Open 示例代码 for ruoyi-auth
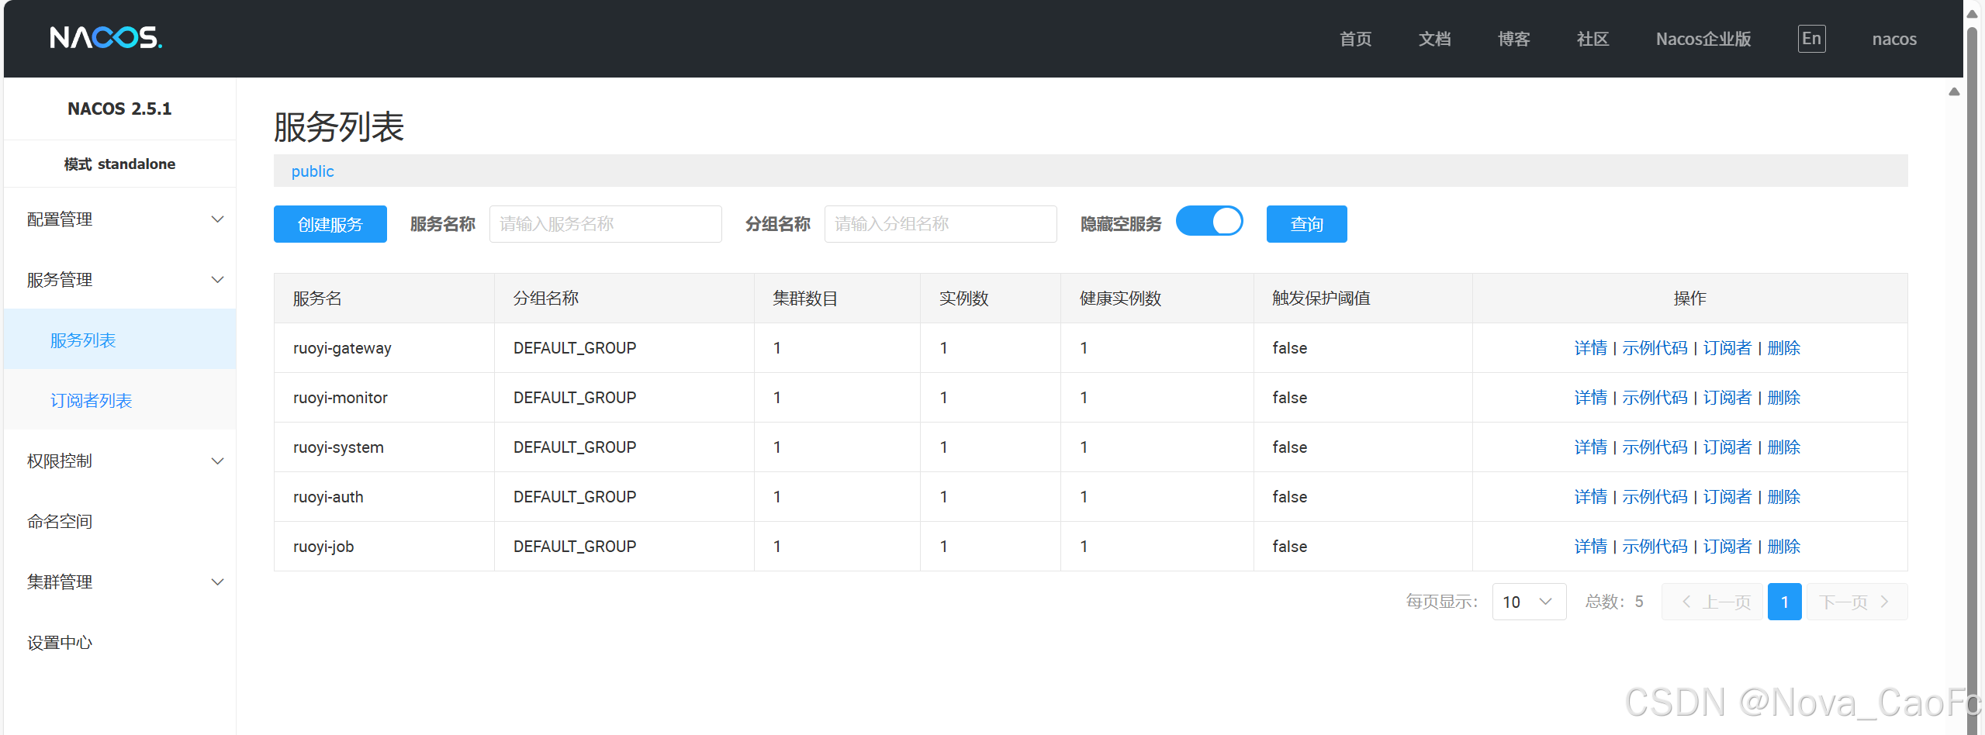1985x735 pixels. 1655,497
